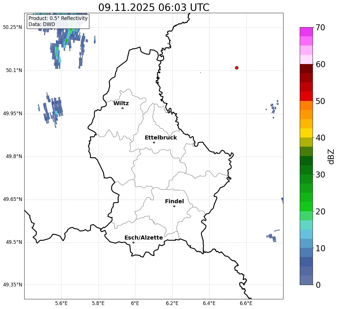The width and height of the screenshot is (338, 309).
Task: Click the 50 value on the colorbar
Action: pos(320,101)
